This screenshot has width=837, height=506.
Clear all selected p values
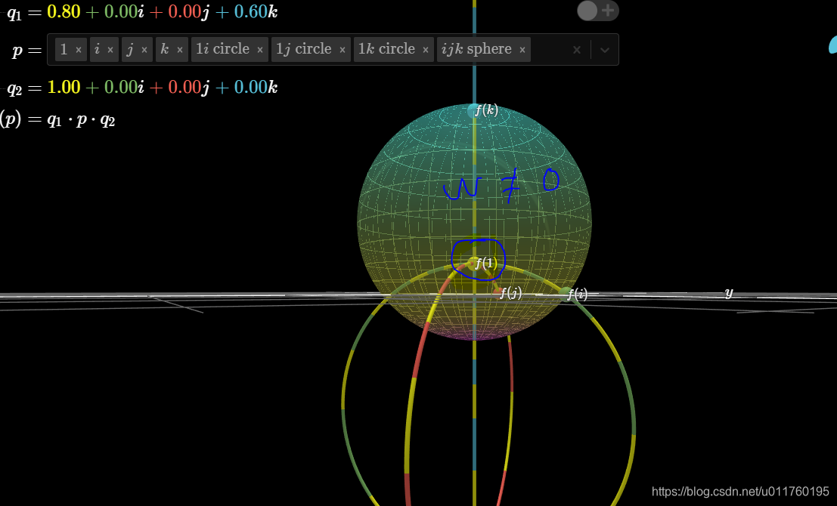(576, 50)
